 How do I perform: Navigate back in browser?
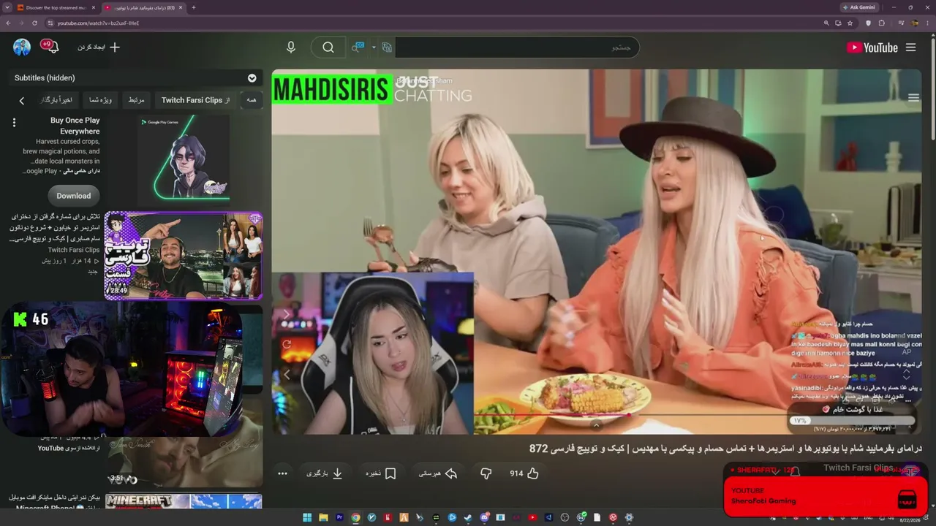click(x=8, y=23)
